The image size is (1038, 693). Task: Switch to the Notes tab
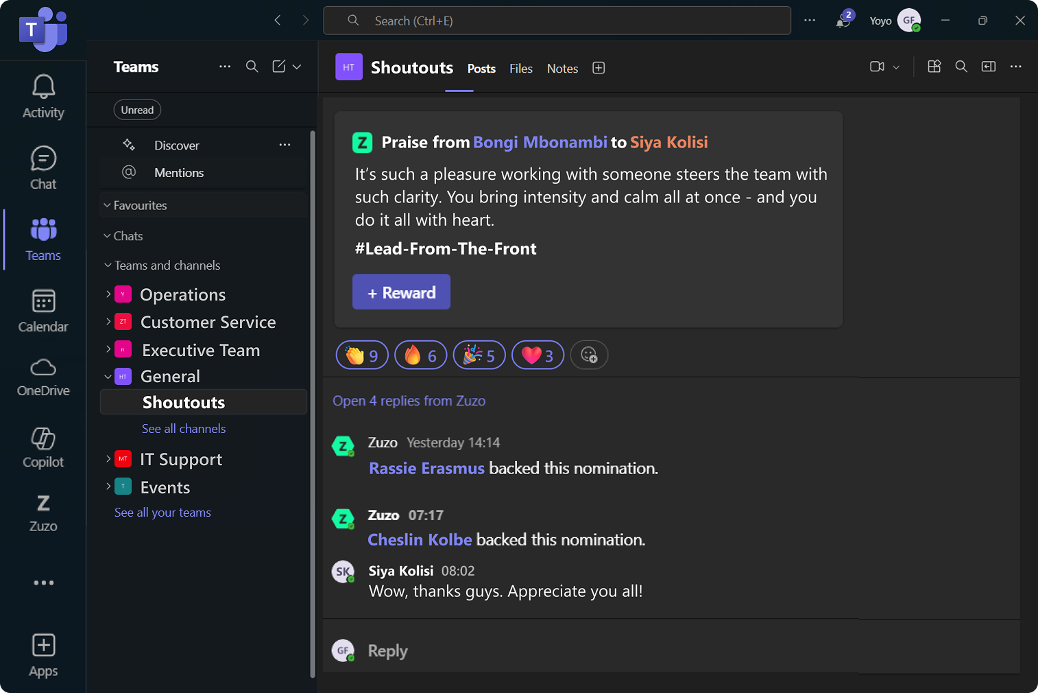562,69
